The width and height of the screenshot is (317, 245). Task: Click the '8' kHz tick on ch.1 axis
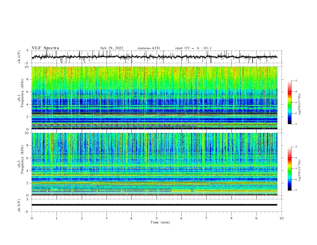click(28, 79)
